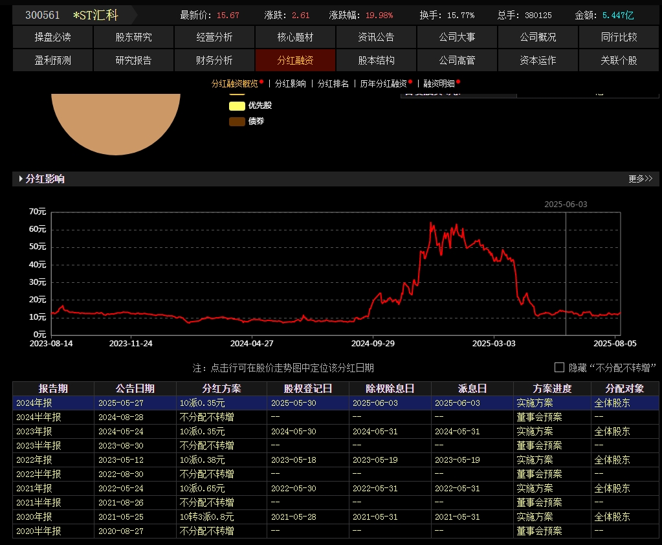
Task: Click the triangle icon beside 分红影响 header
Action: (21, 179)
